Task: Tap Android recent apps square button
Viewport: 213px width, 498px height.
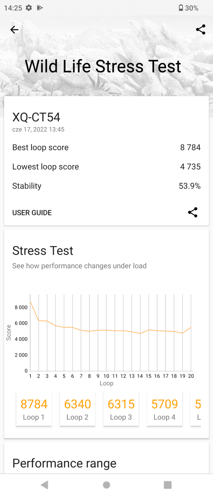Action: click(167, 485)
